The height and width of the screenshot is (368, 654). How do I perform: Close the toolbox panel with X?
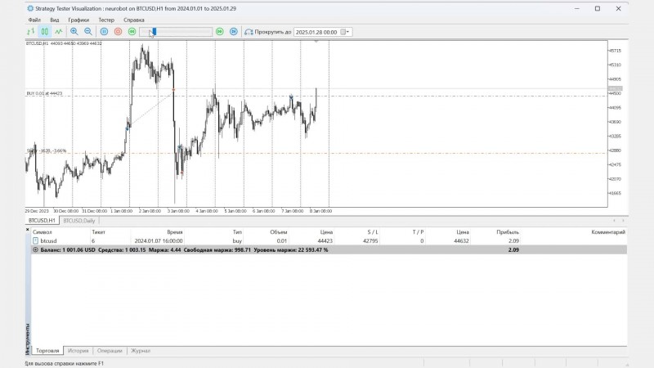[28, 230]
